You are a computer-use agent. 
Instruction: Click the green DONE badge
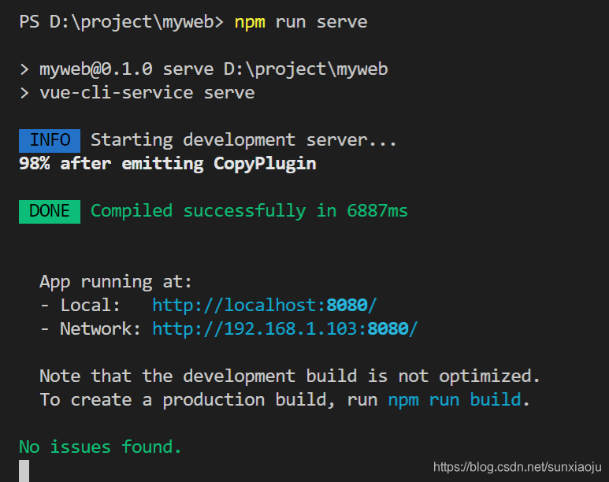pyautogui.click(x=50, y=212)
